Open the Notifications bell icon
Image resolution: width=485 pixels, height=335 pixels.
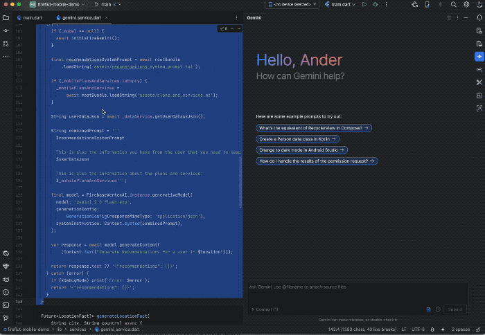(479, 18)
